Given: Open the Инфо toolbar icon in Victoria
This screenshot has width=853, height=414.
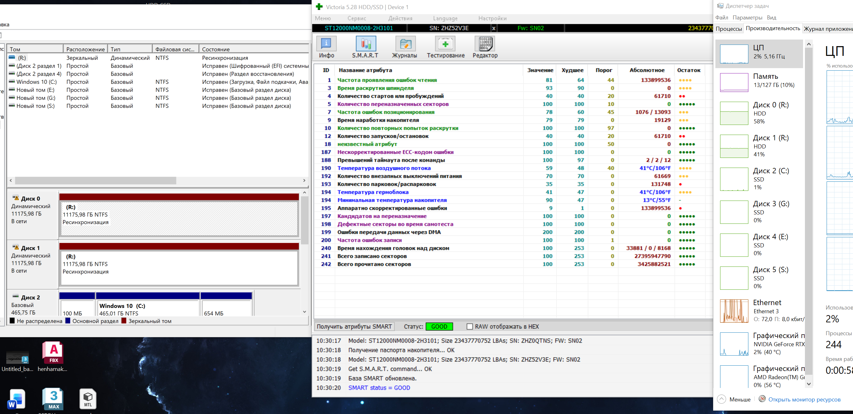Looking at the screenshot, I should coord(326,44).
